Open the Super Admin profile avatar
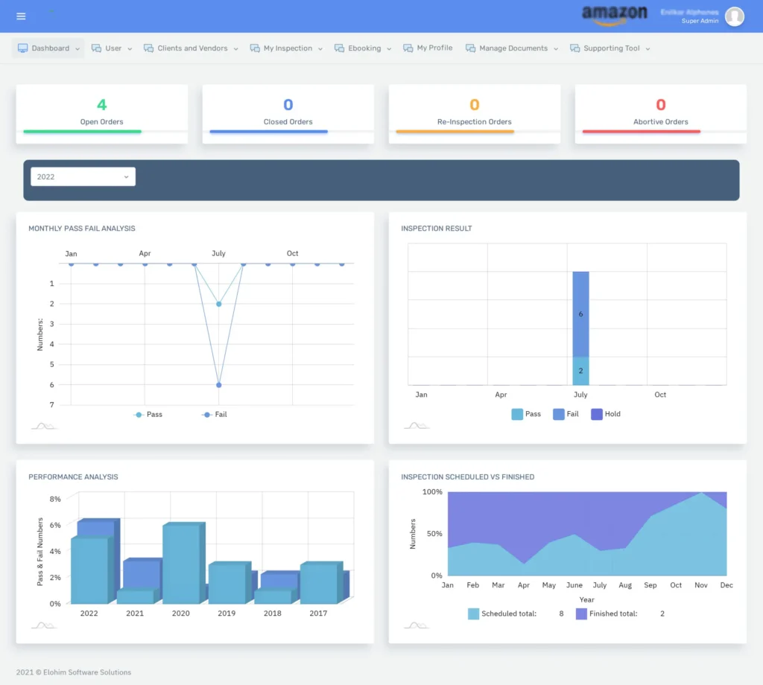The height and width of the screenshot is (685, 763). (x=734, y=16)
